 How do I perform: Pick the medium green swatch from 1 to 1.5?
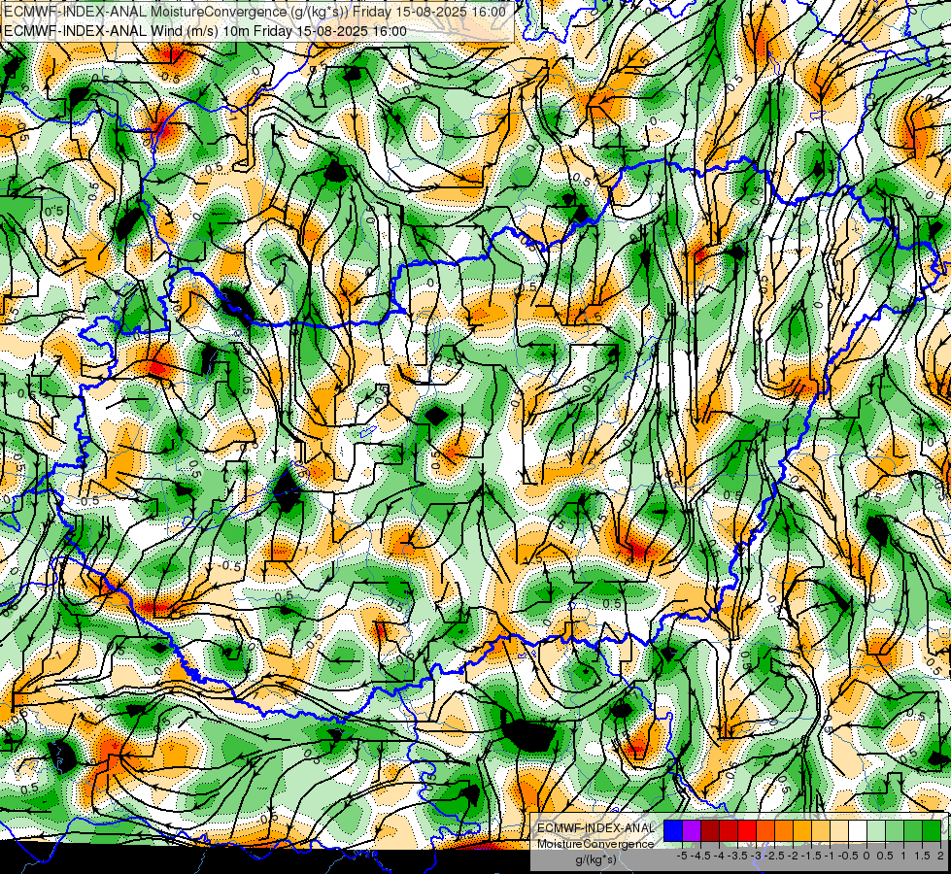913,830
